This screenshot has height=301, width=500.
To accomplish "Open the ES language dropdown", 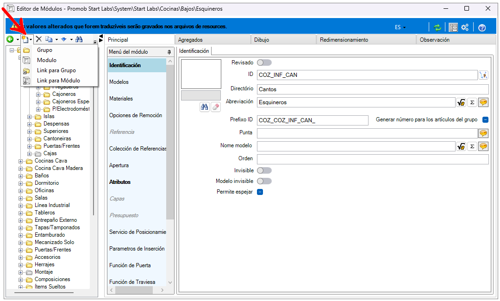I will click(400, 27).
